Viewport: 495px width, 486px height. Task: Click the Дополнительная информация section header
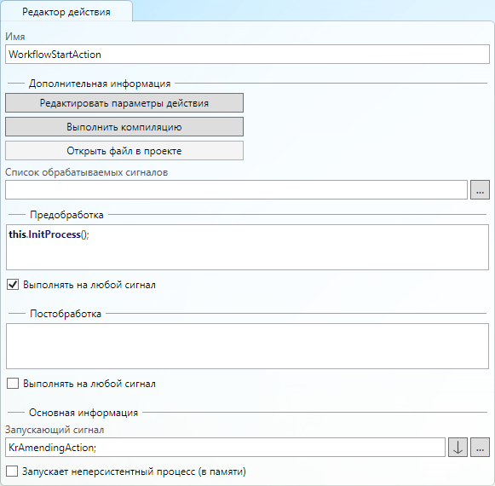(100, 84)
